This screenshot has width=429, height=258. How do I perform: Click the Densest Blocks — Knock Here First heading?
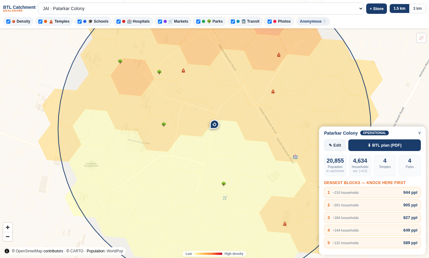click(365, 183)
